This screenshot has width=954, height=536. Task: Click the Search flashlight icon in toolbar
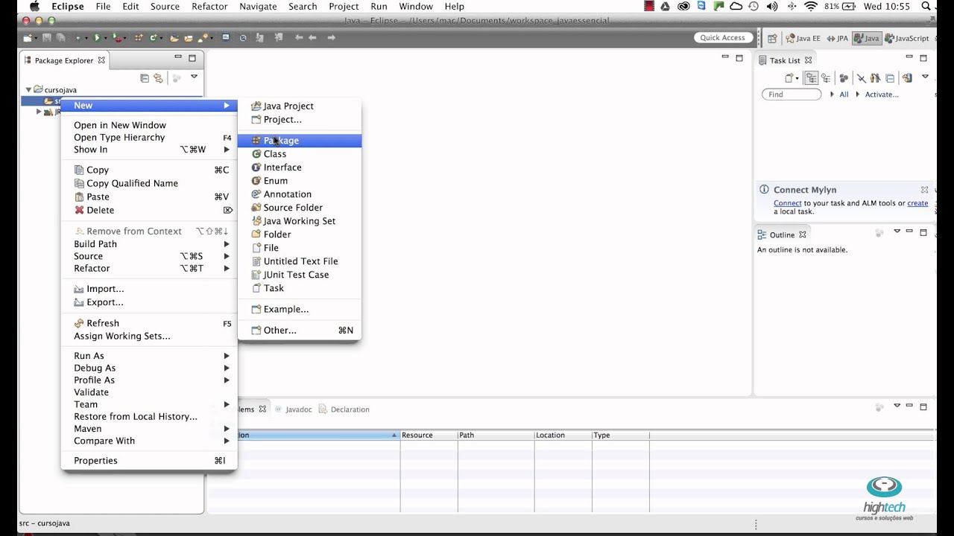click(x=203, y=37)
